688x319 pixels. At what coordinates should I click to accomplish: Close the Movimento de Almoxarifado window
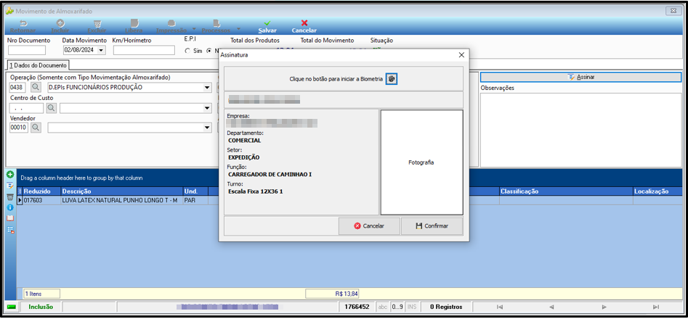point(672,10)
